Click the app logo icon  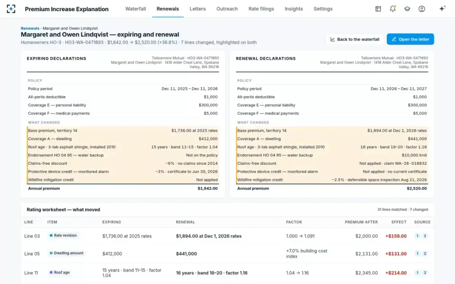[x=11, y=9]
